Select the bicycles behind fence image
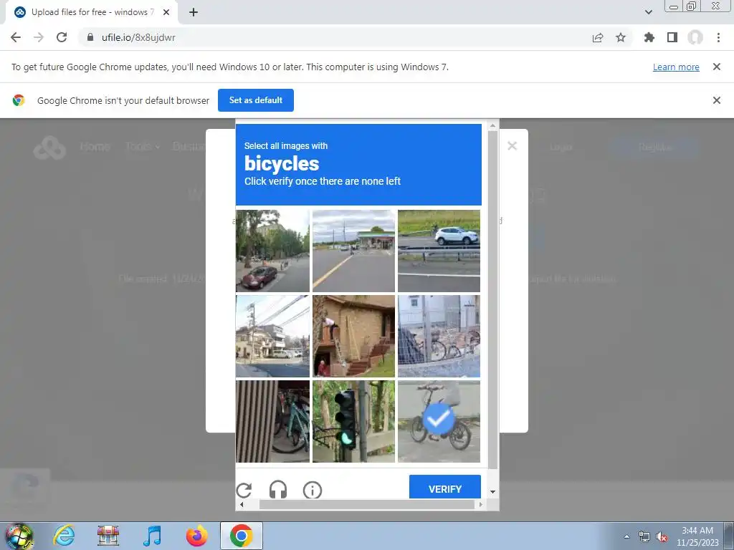Viewport: 734px width, 550px height. coord(439,336)
